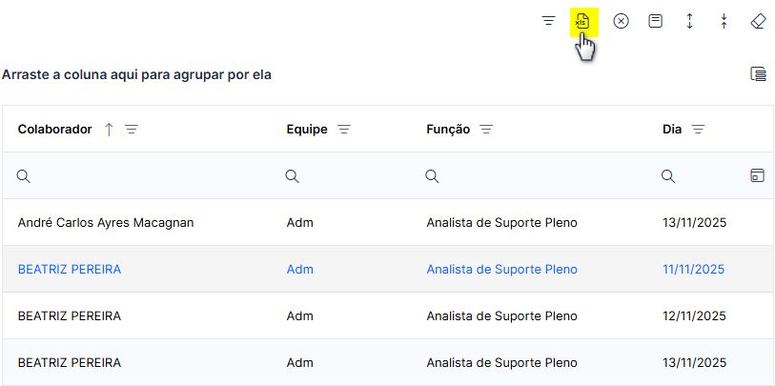Expand all rows with the vertical arrows icon
The height and width of the screenshot is (386, 775).
point(690,21)
